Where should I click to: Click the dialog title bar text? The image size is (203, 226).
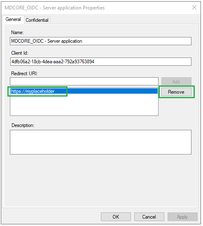(x=55, y=8)
